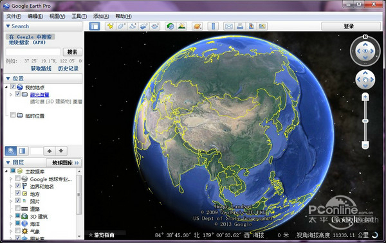Uncheck the 照片 layer checkbox
The image size is (386, 243).
pyautogui.click(x=17, y=201)
